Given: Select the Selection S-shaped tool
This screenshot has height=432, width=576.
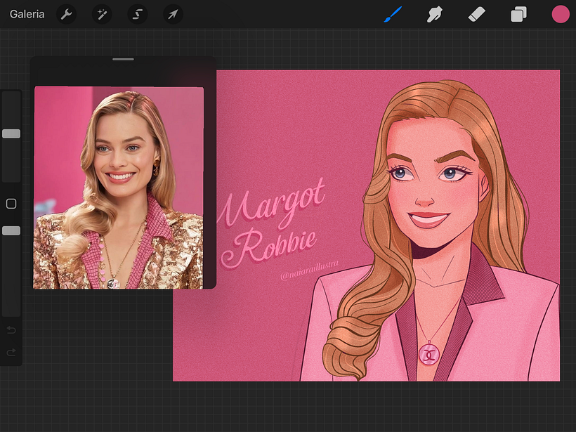Looking at the screenshot, I should point(138,14).
